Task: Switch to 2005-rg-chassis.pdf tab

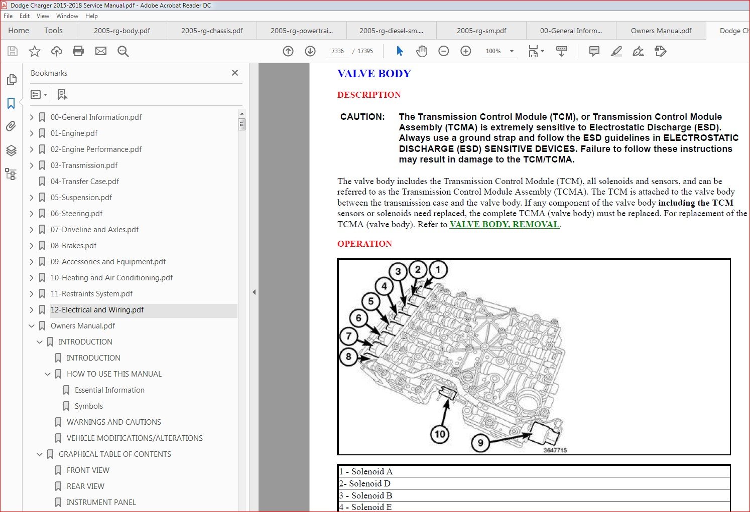Action: (212, 31)
